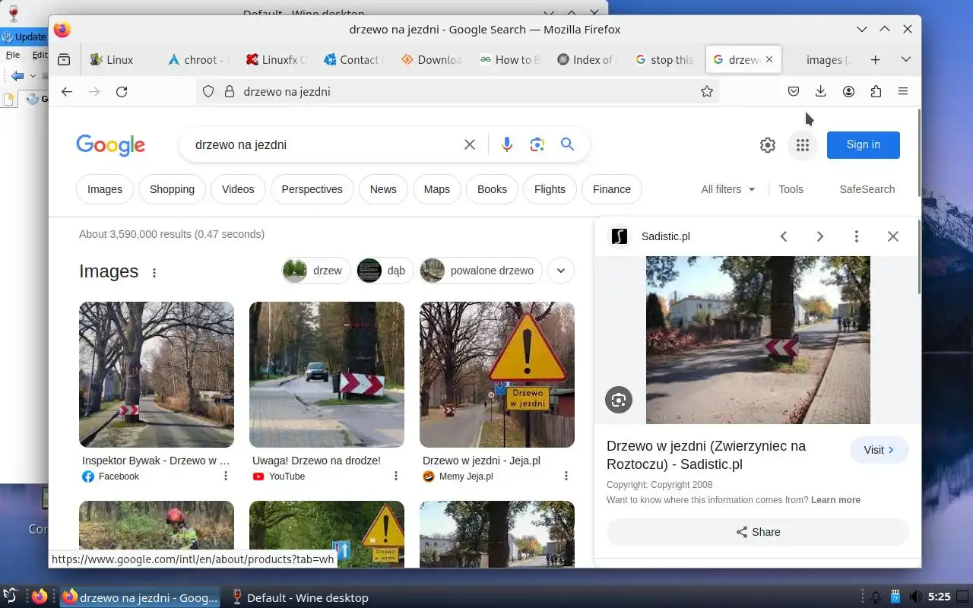Open the Pocket save icon

794,91
